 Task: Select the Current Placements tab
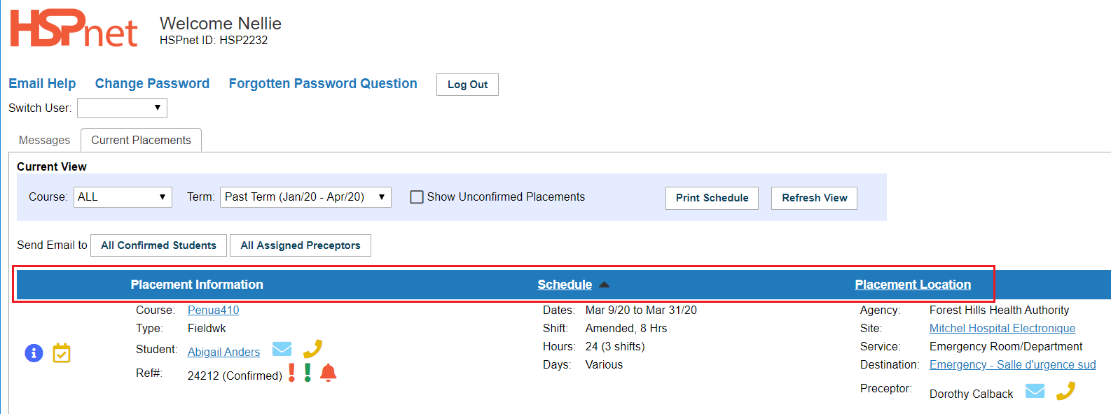pyautogui.click(x=141, y=140)
